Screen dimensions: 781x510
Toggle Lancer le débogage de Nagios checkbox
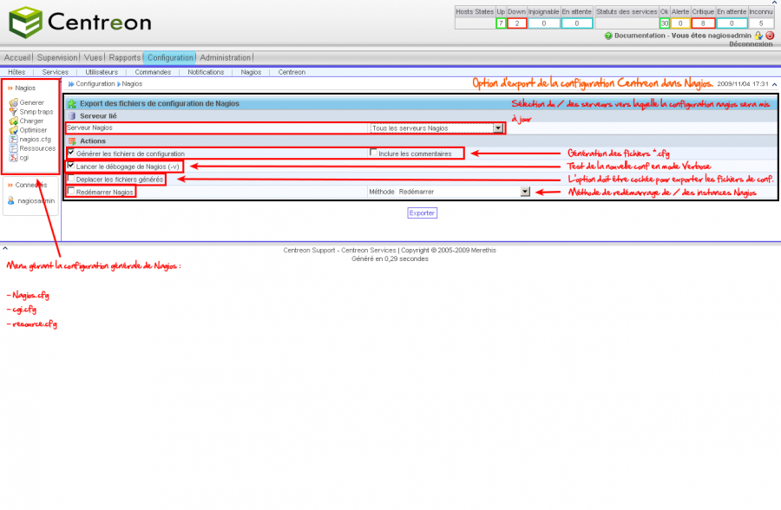coord(71,166)
